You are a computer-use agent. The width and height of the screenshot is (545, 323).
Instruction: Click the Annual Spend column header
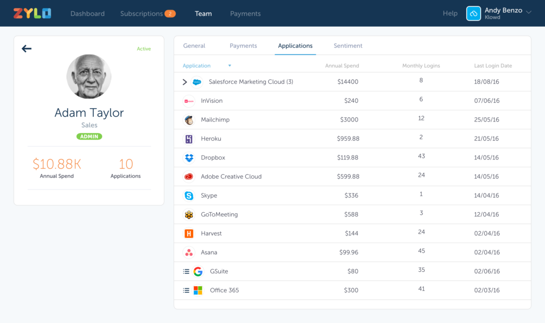coord(342,66)
